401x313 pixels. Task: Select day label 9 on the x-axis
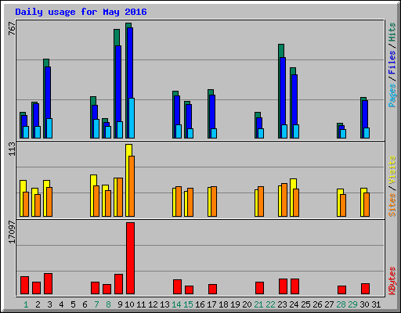pyautogui.click(x=120, y=304)
